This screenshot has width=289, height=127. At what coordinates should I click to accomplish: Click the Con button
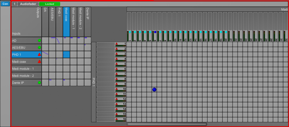click(5, 4)
